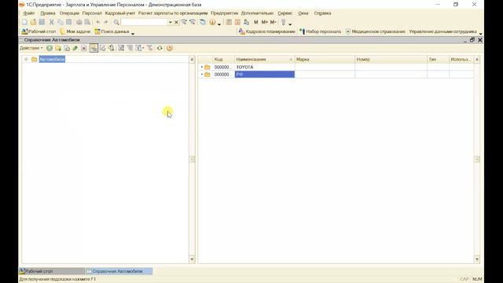Click the Edit pencil icon

[75, 48]
